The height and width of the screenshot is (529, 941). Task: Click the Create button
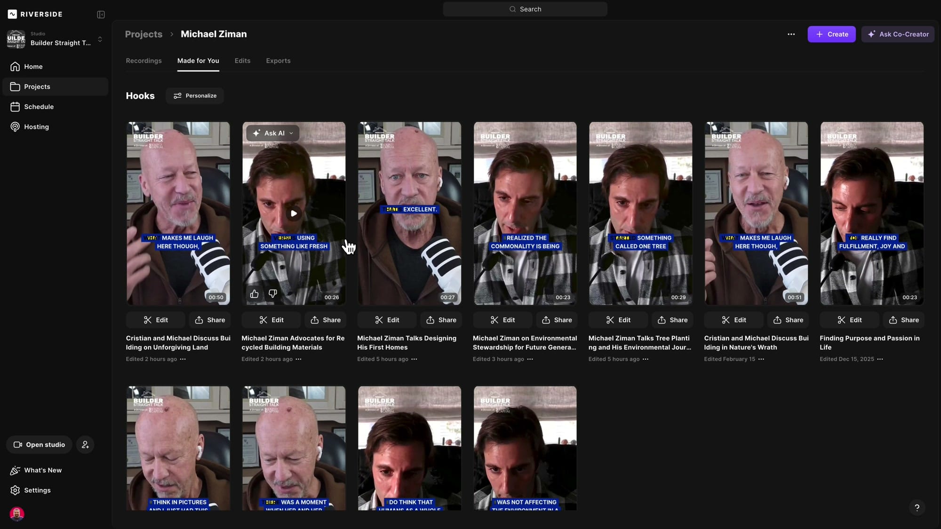pos(831,34)
